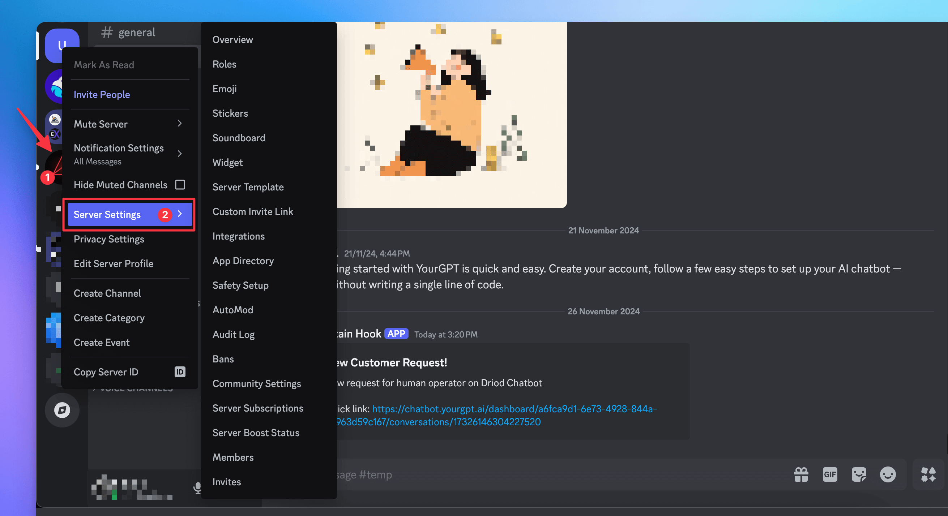The width and height of the screenshot is (948, 516).
Task: Click the Hook bot username
Action: pos(359,334)
